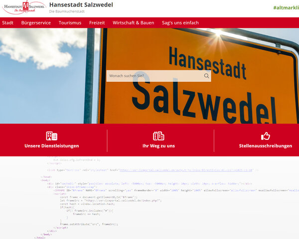Click the Hansestadt Salzwedel logo
299x239 pixels.
pyautogui.click(x=24, y=7)
